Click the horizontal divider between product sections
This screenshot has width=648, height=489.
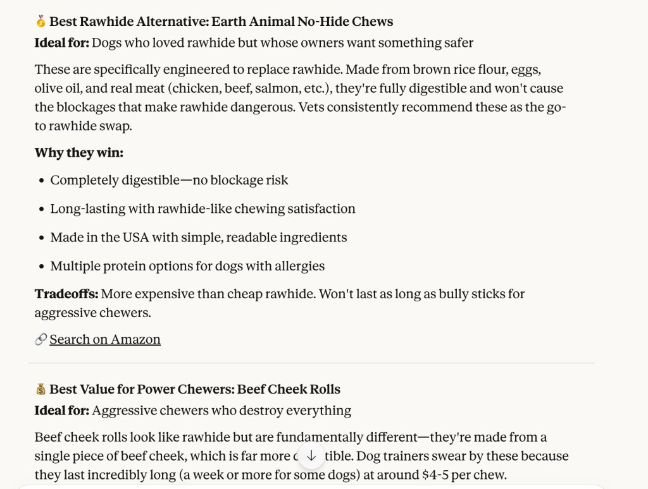click(311, 363)
